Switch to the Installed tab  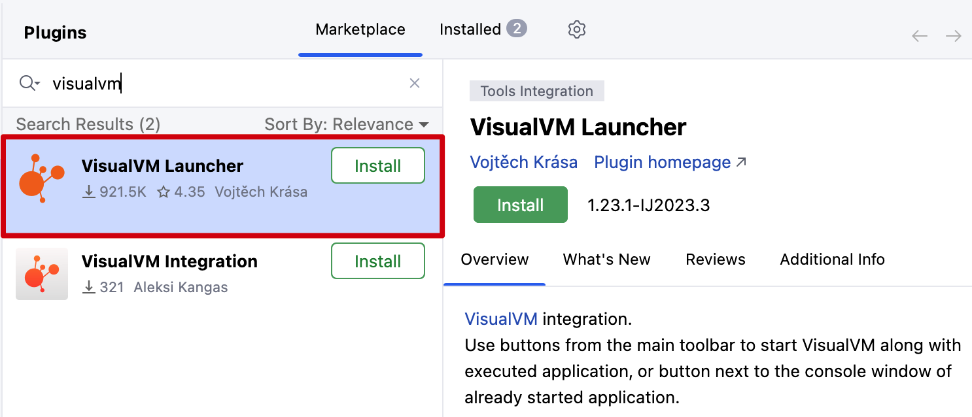(x=483, y=29)
